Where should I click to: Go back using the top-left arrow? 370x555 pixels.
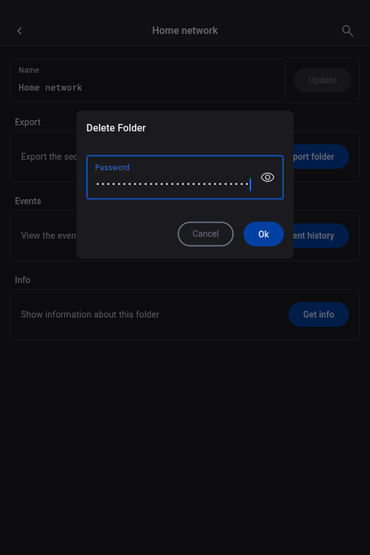20,31
